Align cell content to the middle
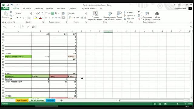Viewport: 194px width, 109px height. 49,13
